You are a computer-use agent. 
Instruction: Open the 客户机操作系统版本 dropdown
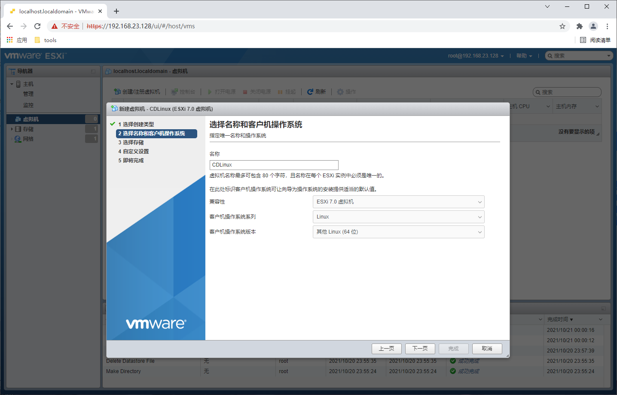(399, 232)
